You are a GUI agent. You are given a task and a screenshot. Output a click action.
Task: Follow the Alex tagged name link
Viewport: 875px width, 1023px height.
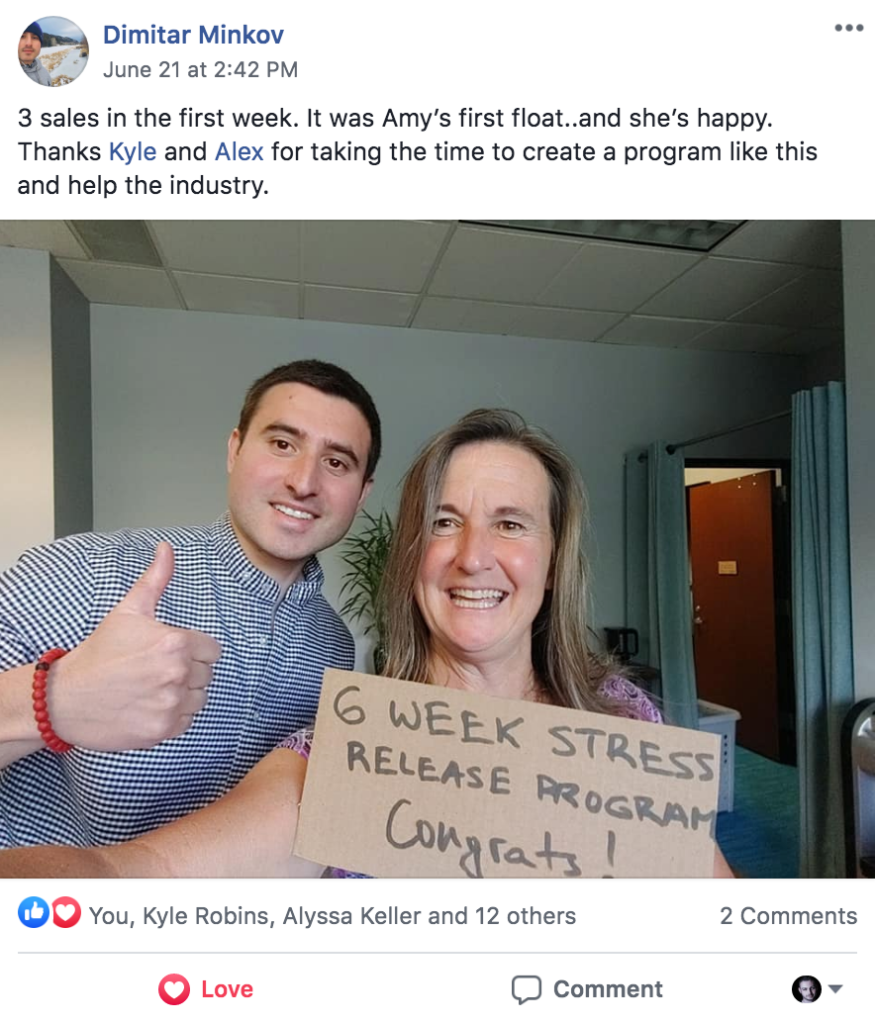[x=240, y=151]
